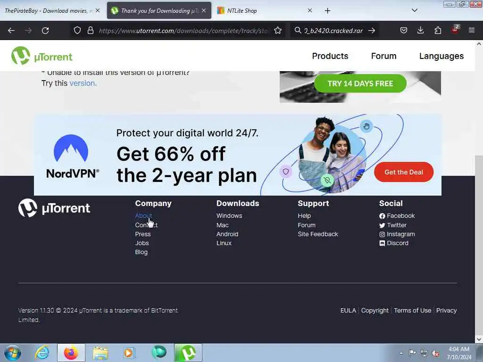Open the Site Feedback link
This screenshot has width=483, height=362.
pos(318,234)
